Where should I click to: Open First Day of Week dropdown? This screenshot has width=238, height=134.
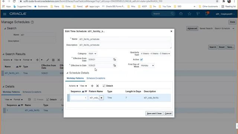pos(147,66)
